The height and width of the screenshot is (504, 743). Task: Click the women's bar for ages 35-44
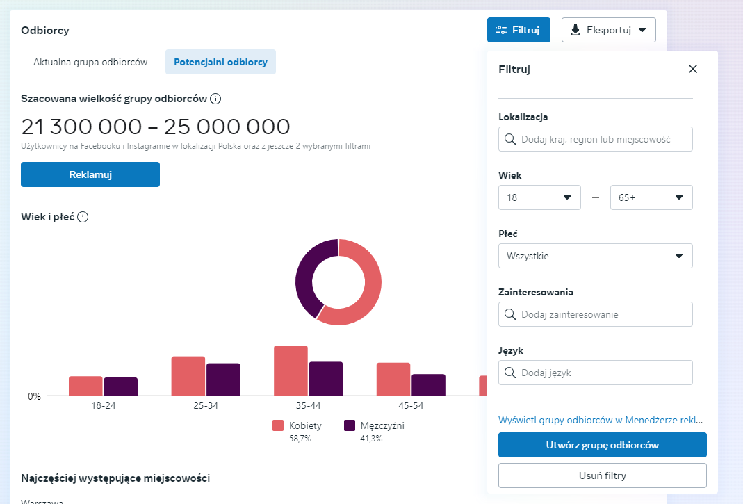click(x=291, y=371)
